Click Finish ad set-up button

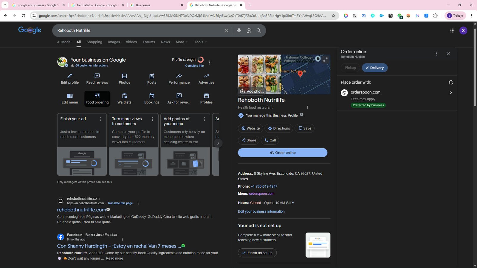tap(257, 253)
